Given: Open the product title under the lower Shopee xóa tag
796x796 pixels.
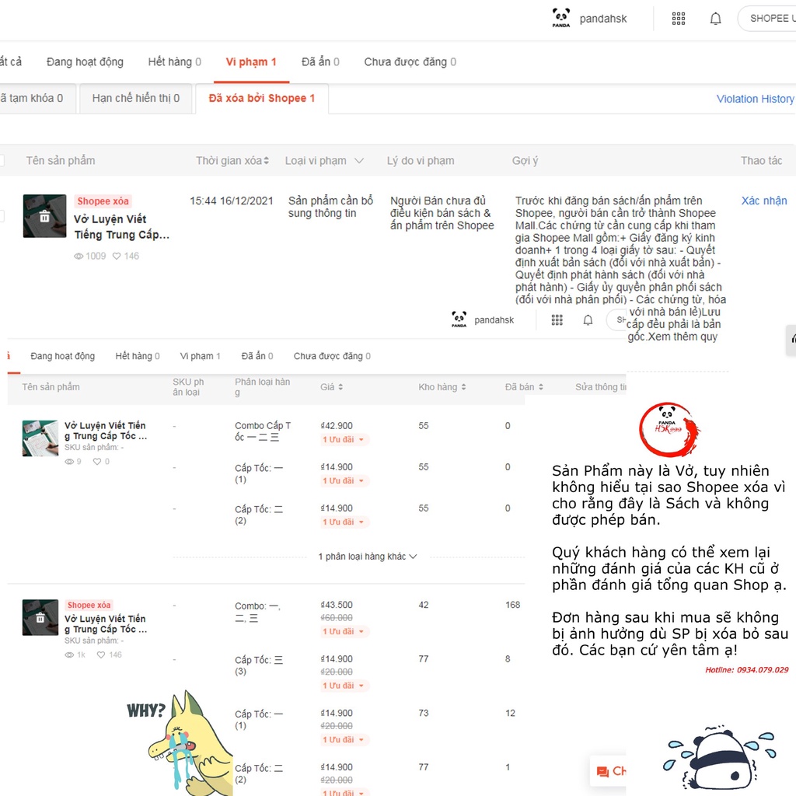Looking at the screenshot, I should (106, 624).
